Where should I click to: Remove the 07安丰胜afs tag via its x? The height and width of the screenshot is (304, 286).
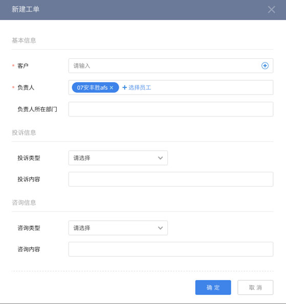tap(112, 88)
